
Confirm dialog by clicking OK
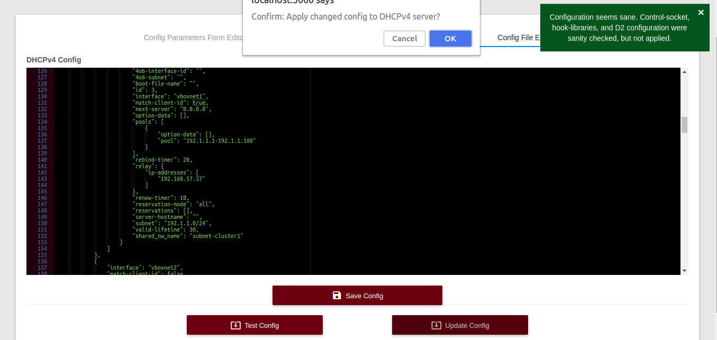coord(450,38)
